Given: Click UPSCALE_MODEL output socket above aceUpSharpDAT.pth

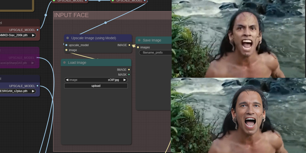Looking at the screenshot, I should pos(37,58).
